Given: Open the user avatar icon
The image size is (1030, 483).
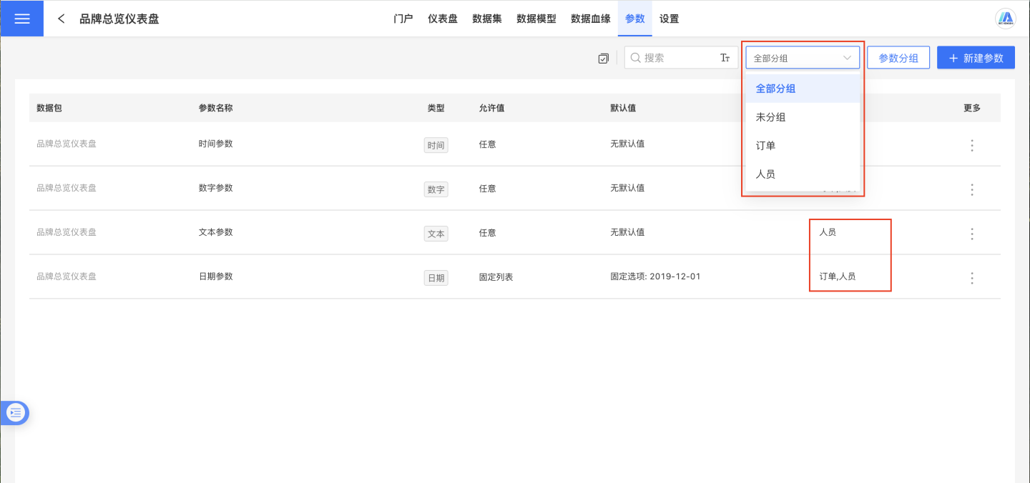Looking at the screenshot, I should (1006, 19).
